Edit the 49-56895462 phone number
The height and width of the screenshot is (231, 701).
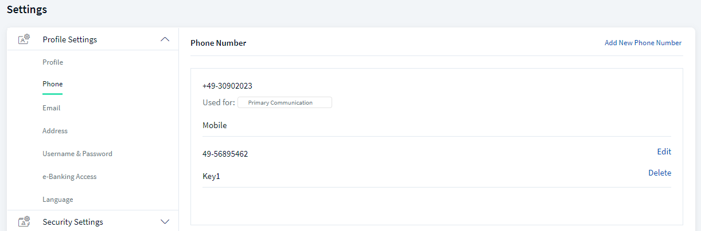(x=664, y=152)
